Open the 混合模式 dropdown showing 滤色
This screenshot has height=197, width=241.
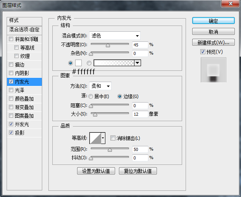(115, 36)
